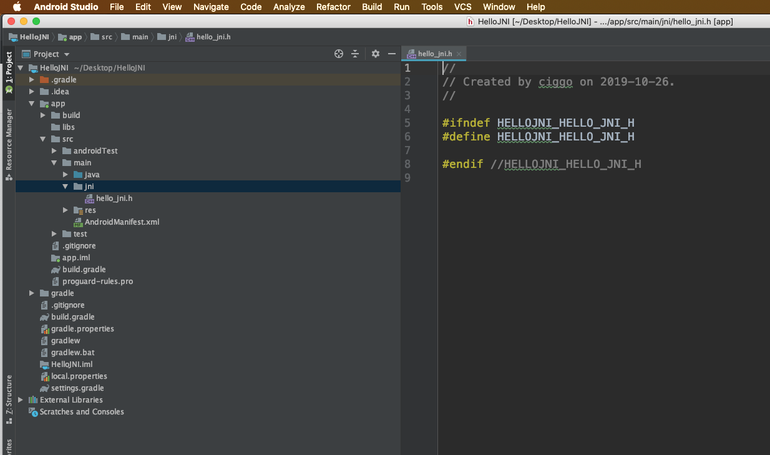Viewport: 770px width, 455px height.
Task: Click the locate-file target icon in Project panel
Action: pyautogui.click(x=339, y=54)
